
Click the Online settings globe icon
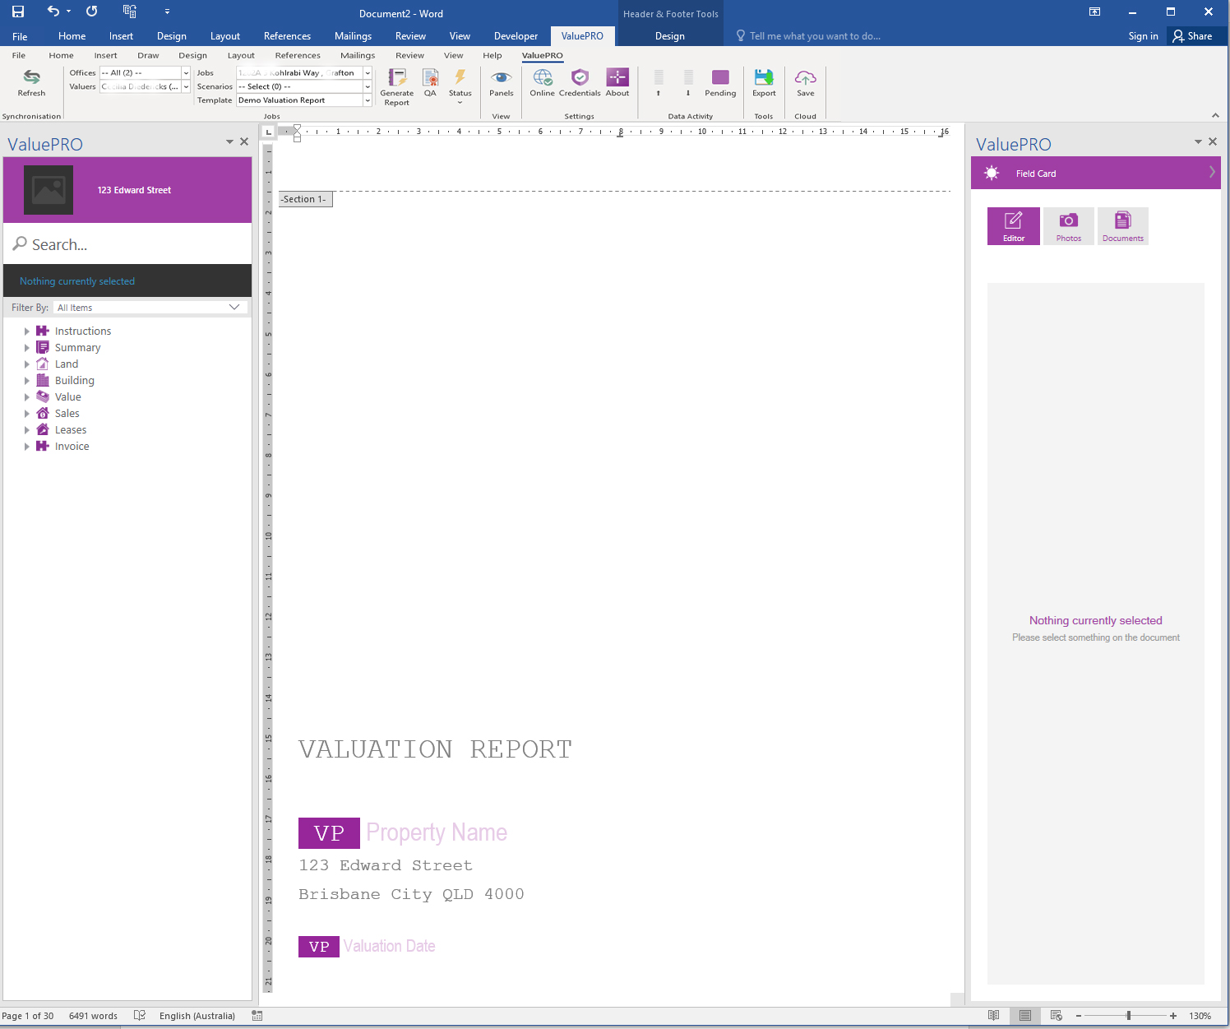[543, 77]
